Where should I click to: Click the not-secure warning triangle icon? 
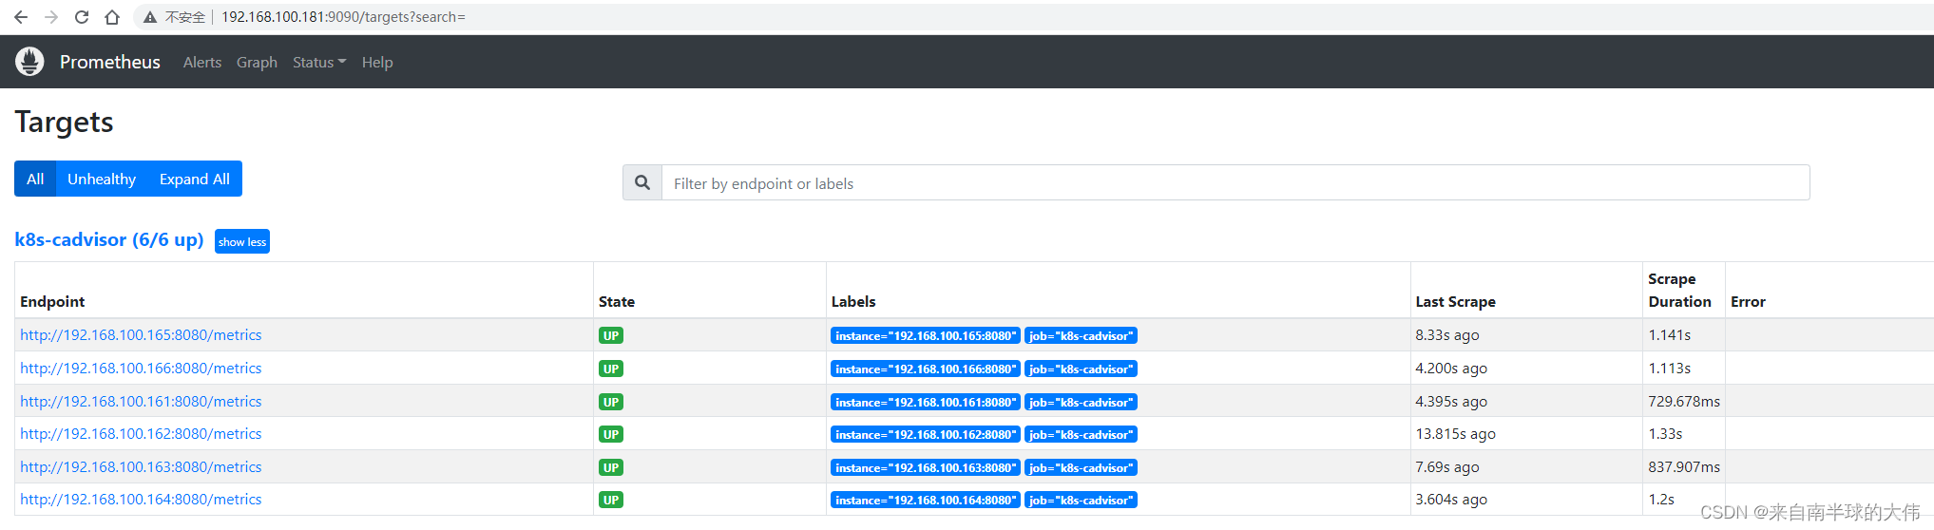[150, 17]
